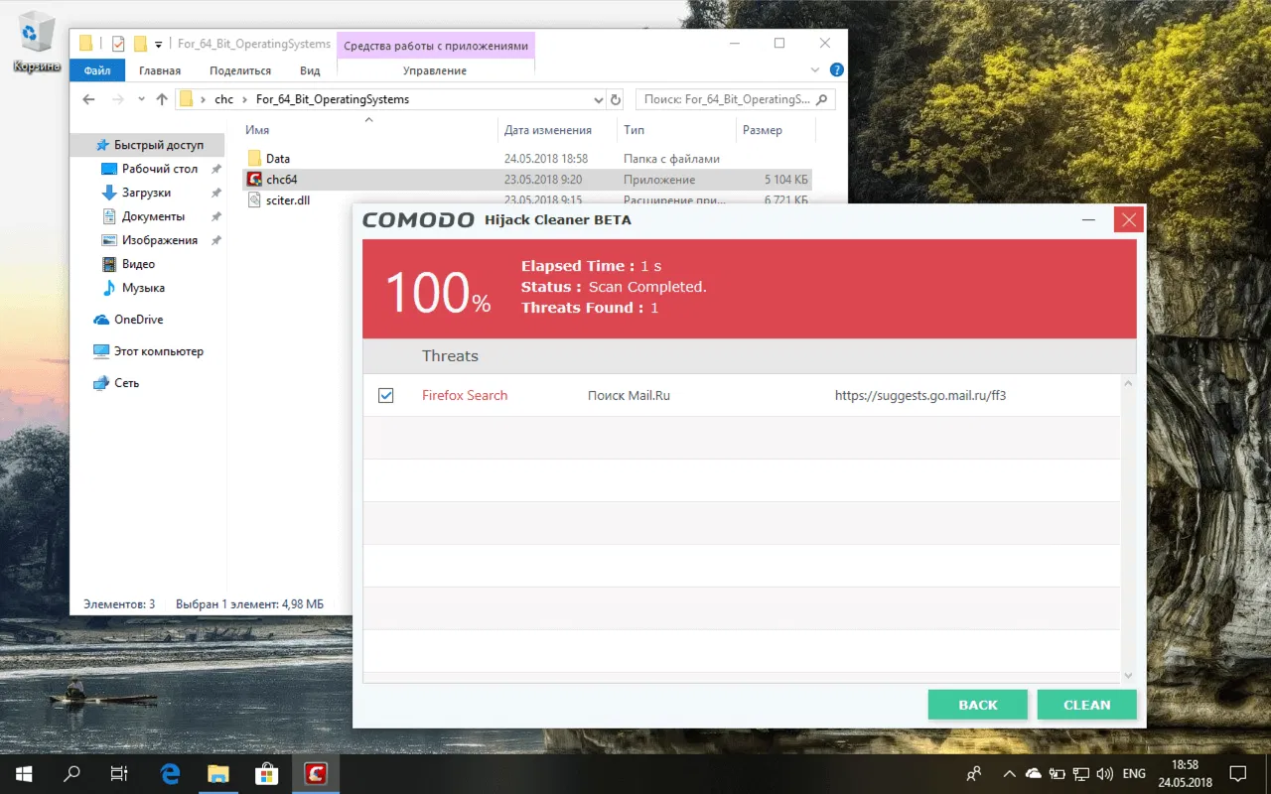This screenshot has height=794, width=1271.
Task: Click the chc breadcrumb in the address bar
Action: (223, 99)
